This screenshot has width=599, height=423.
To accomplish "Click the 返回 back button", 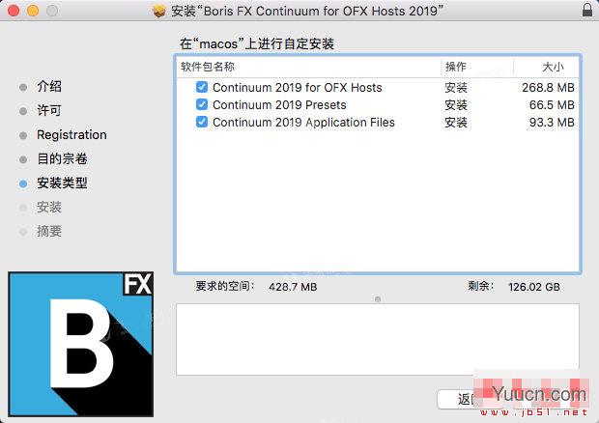I will pyautogui.click(x=470, y=399).
